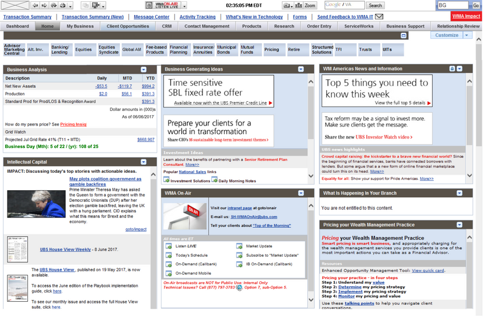This screenshot has width=483, height=318.
Task: Expand Pricing your Wealth Management Practice menu
Action: (x=460, y=225)
